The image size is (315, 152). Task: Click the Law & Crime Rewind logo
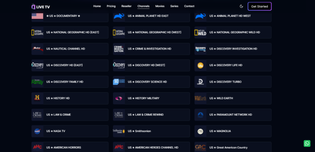pos(119,115)
